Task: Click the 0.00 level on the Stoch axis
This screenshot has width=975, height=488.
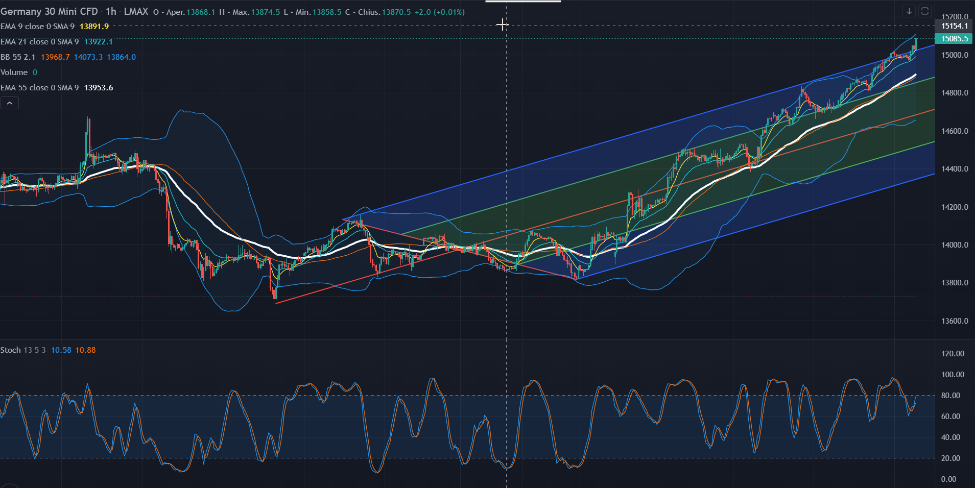Action: pos(948,479)
